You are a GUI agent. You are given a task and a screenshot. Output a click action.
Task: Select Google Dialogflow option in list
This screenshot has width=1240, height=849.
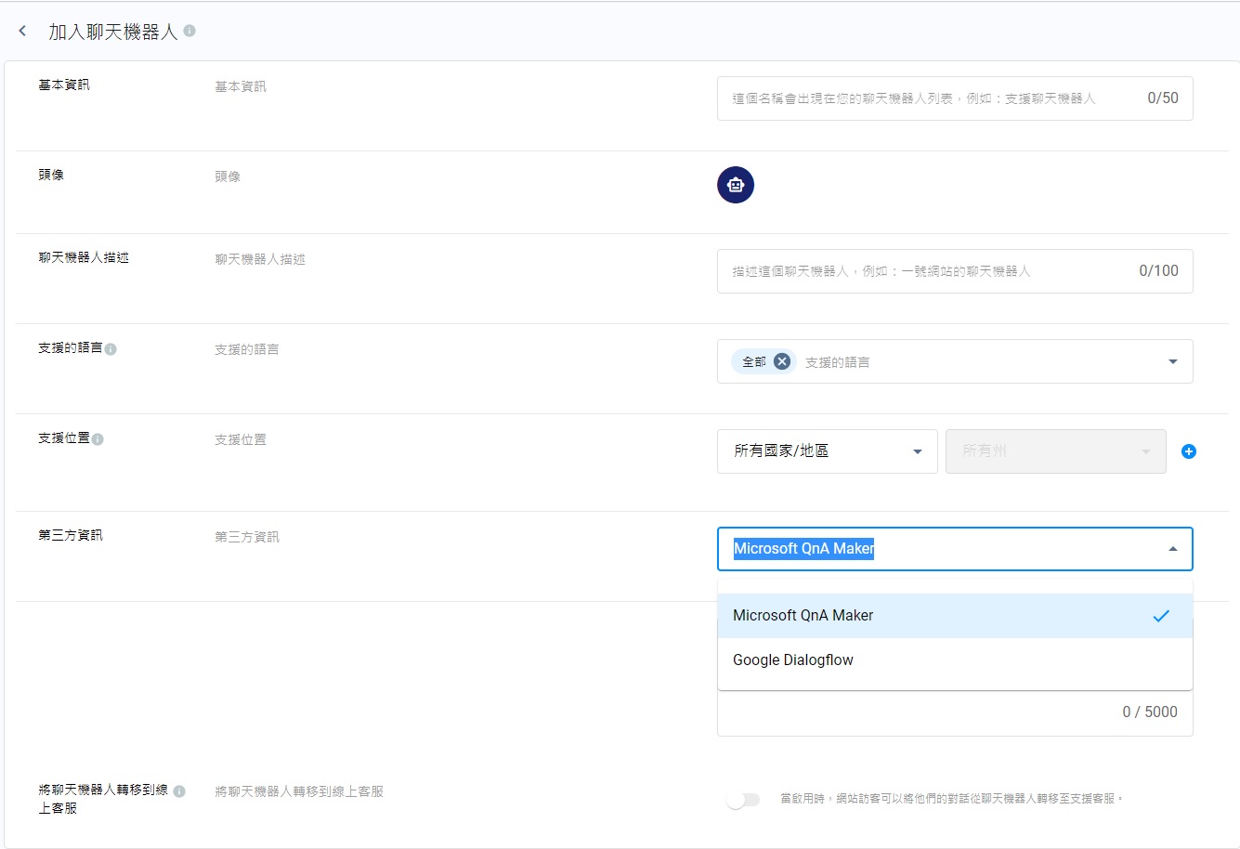click(955, 660)
